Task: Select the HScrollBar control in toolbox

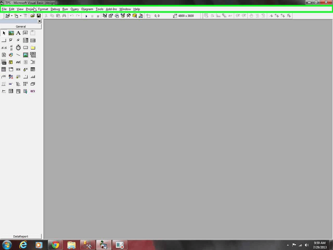Action: (x=4, y=48)
